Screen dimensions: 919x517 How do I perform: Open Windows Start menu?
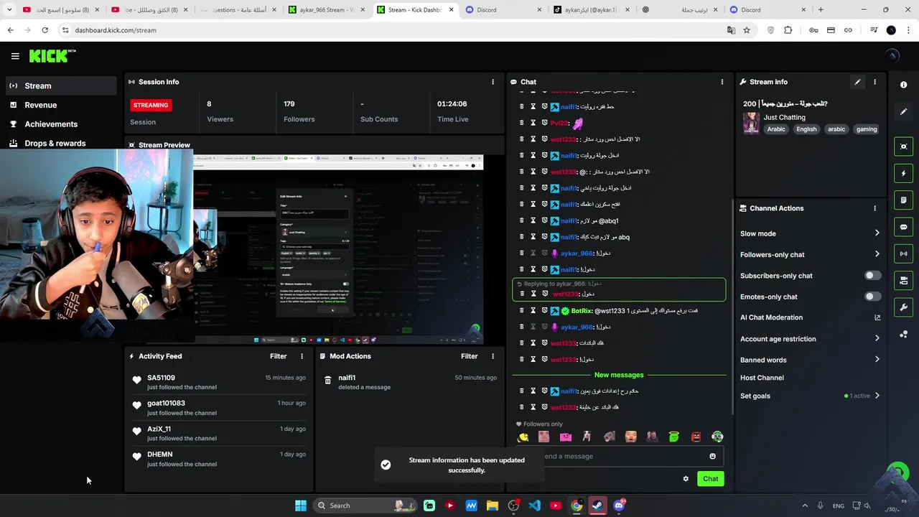(301, 506)
